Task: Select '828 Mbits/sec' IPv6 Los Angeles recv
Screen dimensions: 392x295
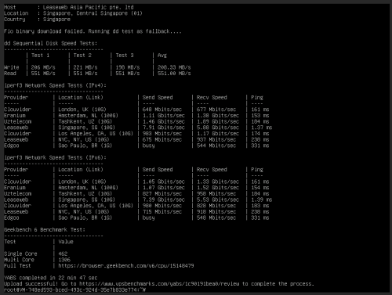Action: [216, 206]
